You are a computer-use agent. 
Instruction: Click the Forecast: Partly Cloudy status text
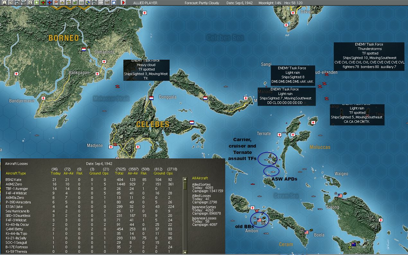[202, 3]
